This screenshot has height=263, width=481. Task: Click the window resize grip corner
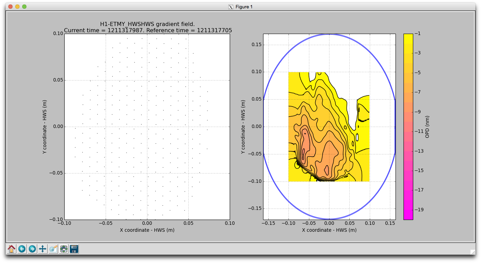[x=472, y=252]
